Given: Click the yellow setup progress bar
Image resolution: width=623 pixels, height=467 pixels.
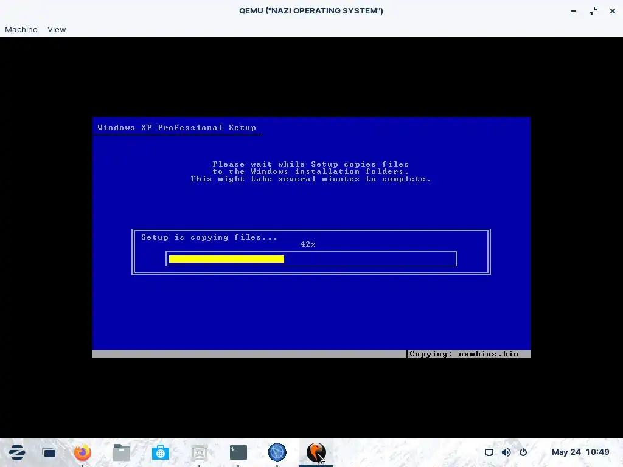Looking at the screenshot, I should coord(226,259).
